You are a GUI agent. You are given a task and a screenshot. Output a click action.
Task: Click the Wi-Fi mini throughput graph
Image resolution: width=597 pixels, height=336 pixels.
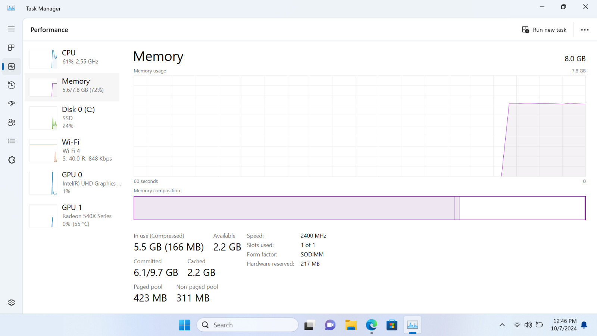pos(43,150)
